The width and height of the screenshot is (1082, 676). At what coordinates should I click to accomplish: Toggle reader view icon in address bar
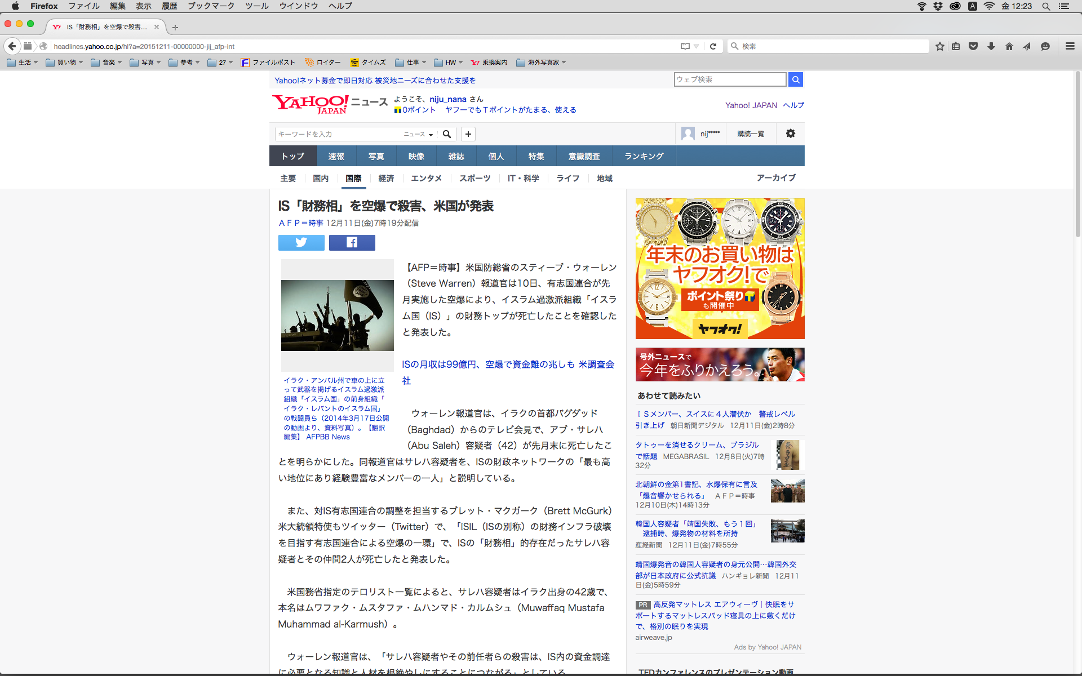coord(685,46)
